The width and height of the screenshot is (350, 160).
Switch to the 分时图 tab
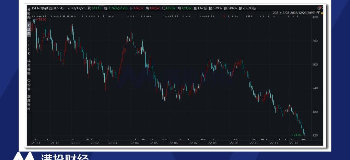click(x=29, y=14)
